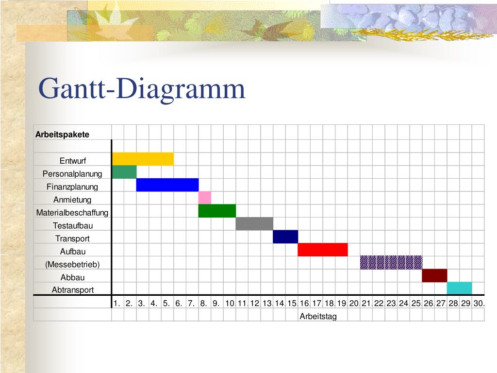Select the navy Transport bar
Screen dimensions: 497x373
tap(285, 237)
